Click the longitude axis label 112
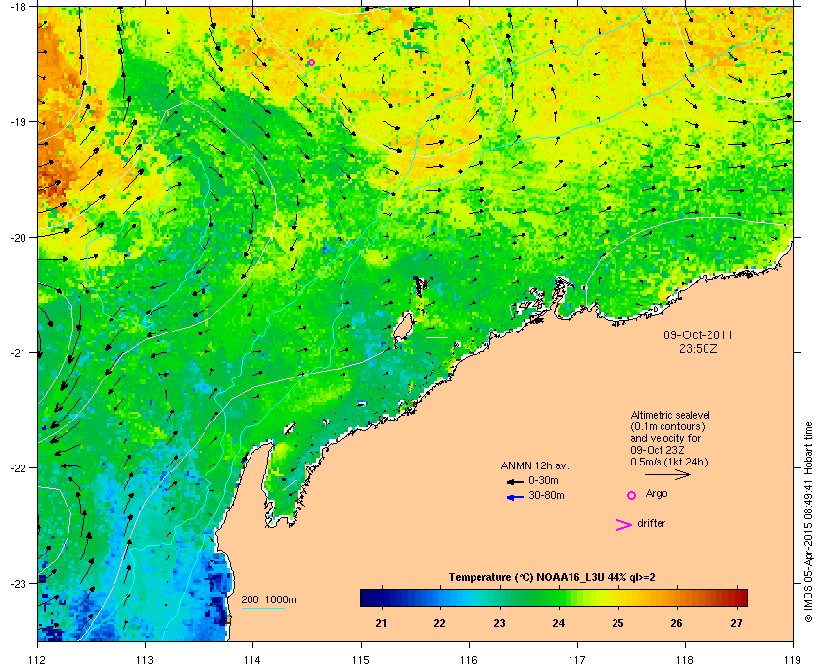This screenshot has height=665, width=822. point(38,659)
